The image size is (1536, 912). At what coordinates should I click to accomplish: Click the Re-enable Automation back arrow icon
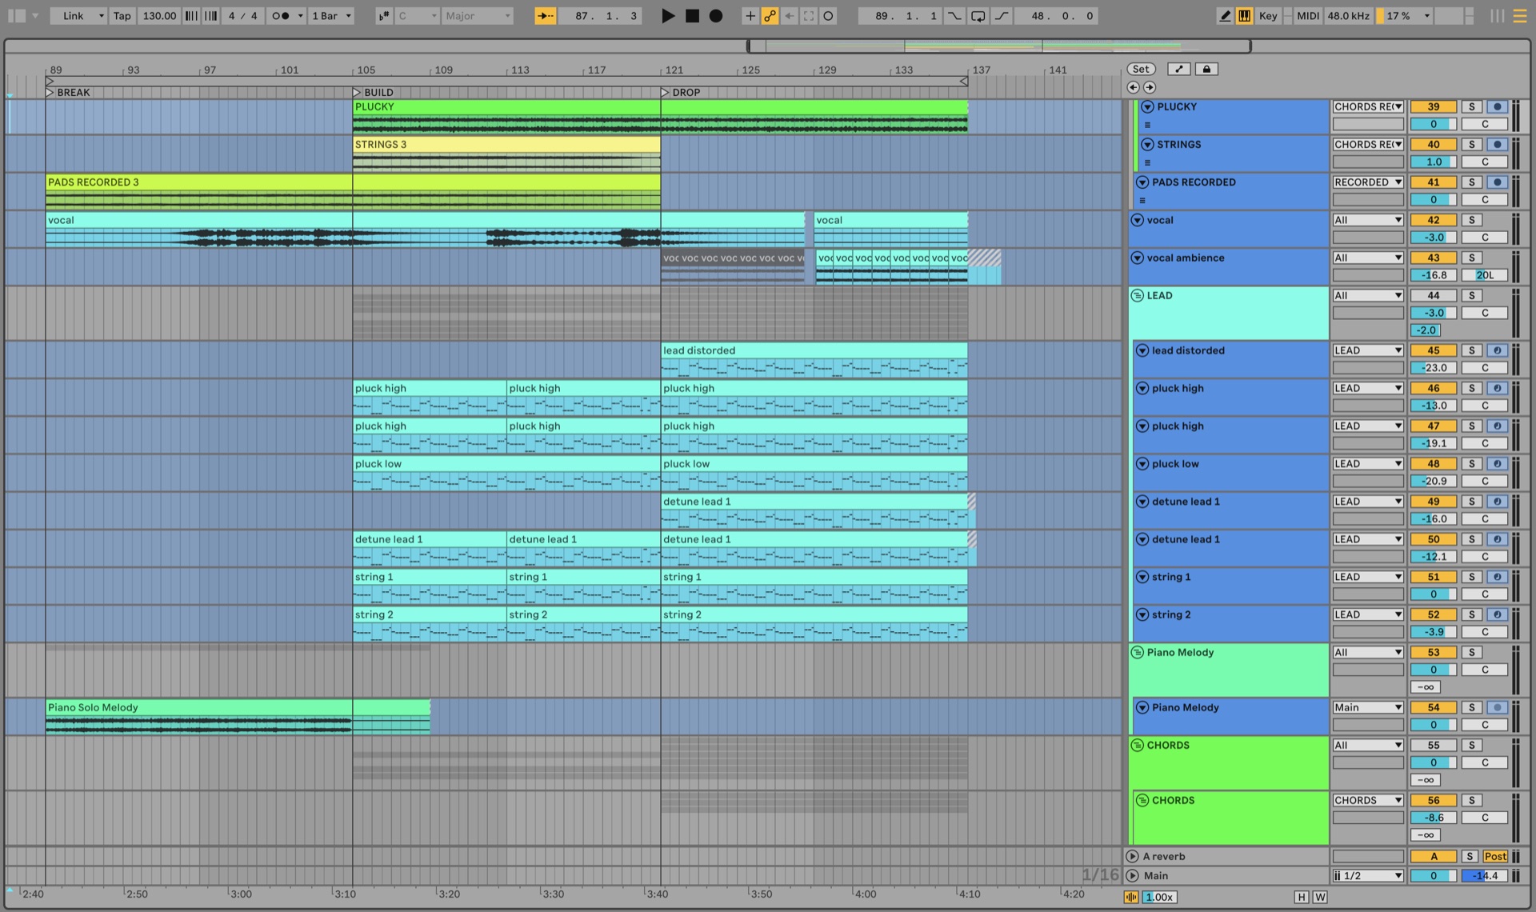pyautogui.click(x=790, y=15)
